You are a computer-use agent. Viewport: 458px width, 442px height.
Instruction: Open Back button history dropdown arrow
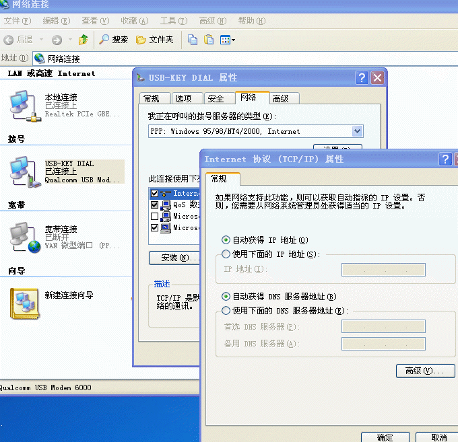(42, 40)
